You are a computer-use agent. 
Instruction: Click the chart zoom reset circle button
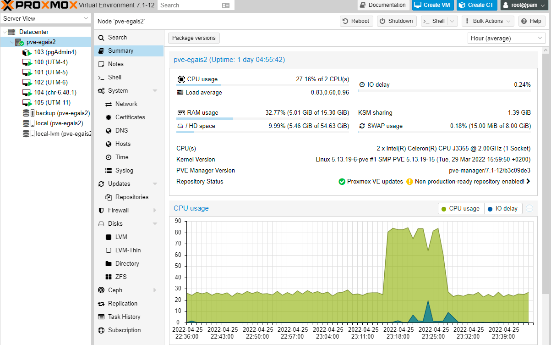[529, 208]
